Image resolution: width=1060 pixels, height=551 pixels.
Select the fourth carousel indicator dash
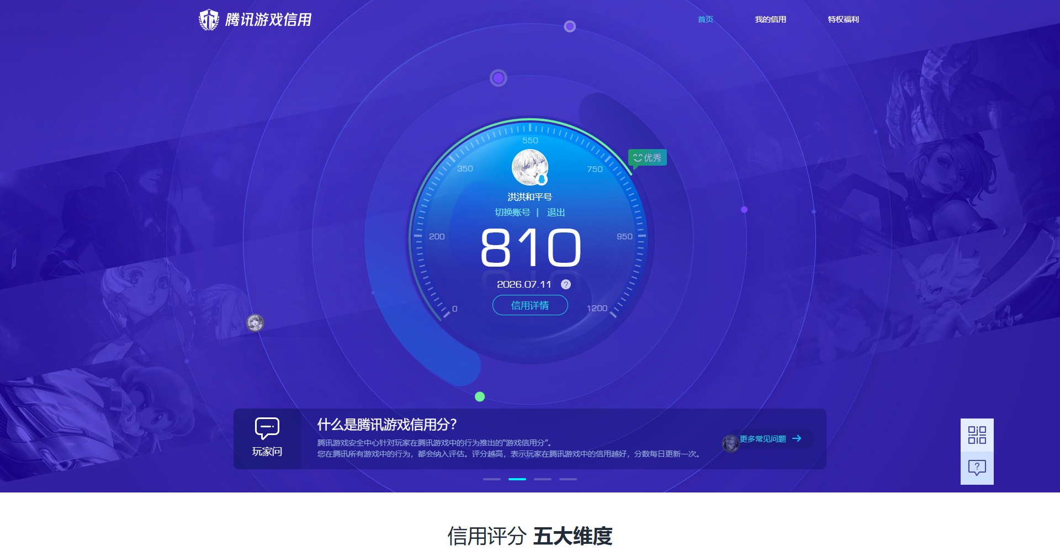[568, 479]
